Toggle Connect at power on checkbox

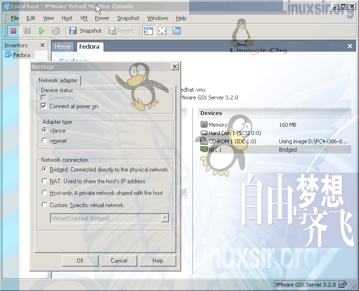pos(43,106)
